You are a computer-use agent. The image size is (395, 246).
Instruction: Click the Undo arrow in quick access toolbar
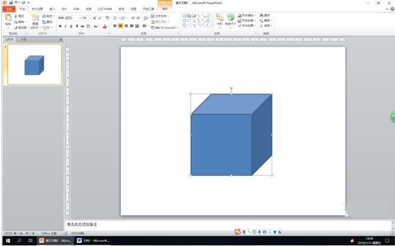click(16, 2)
